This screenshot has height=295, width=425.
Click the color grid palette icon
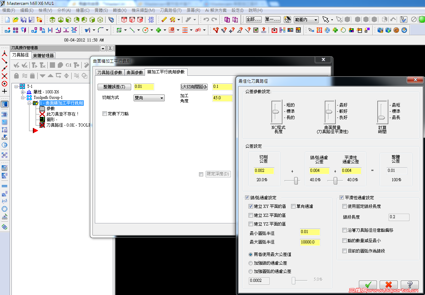click(351, 30)
